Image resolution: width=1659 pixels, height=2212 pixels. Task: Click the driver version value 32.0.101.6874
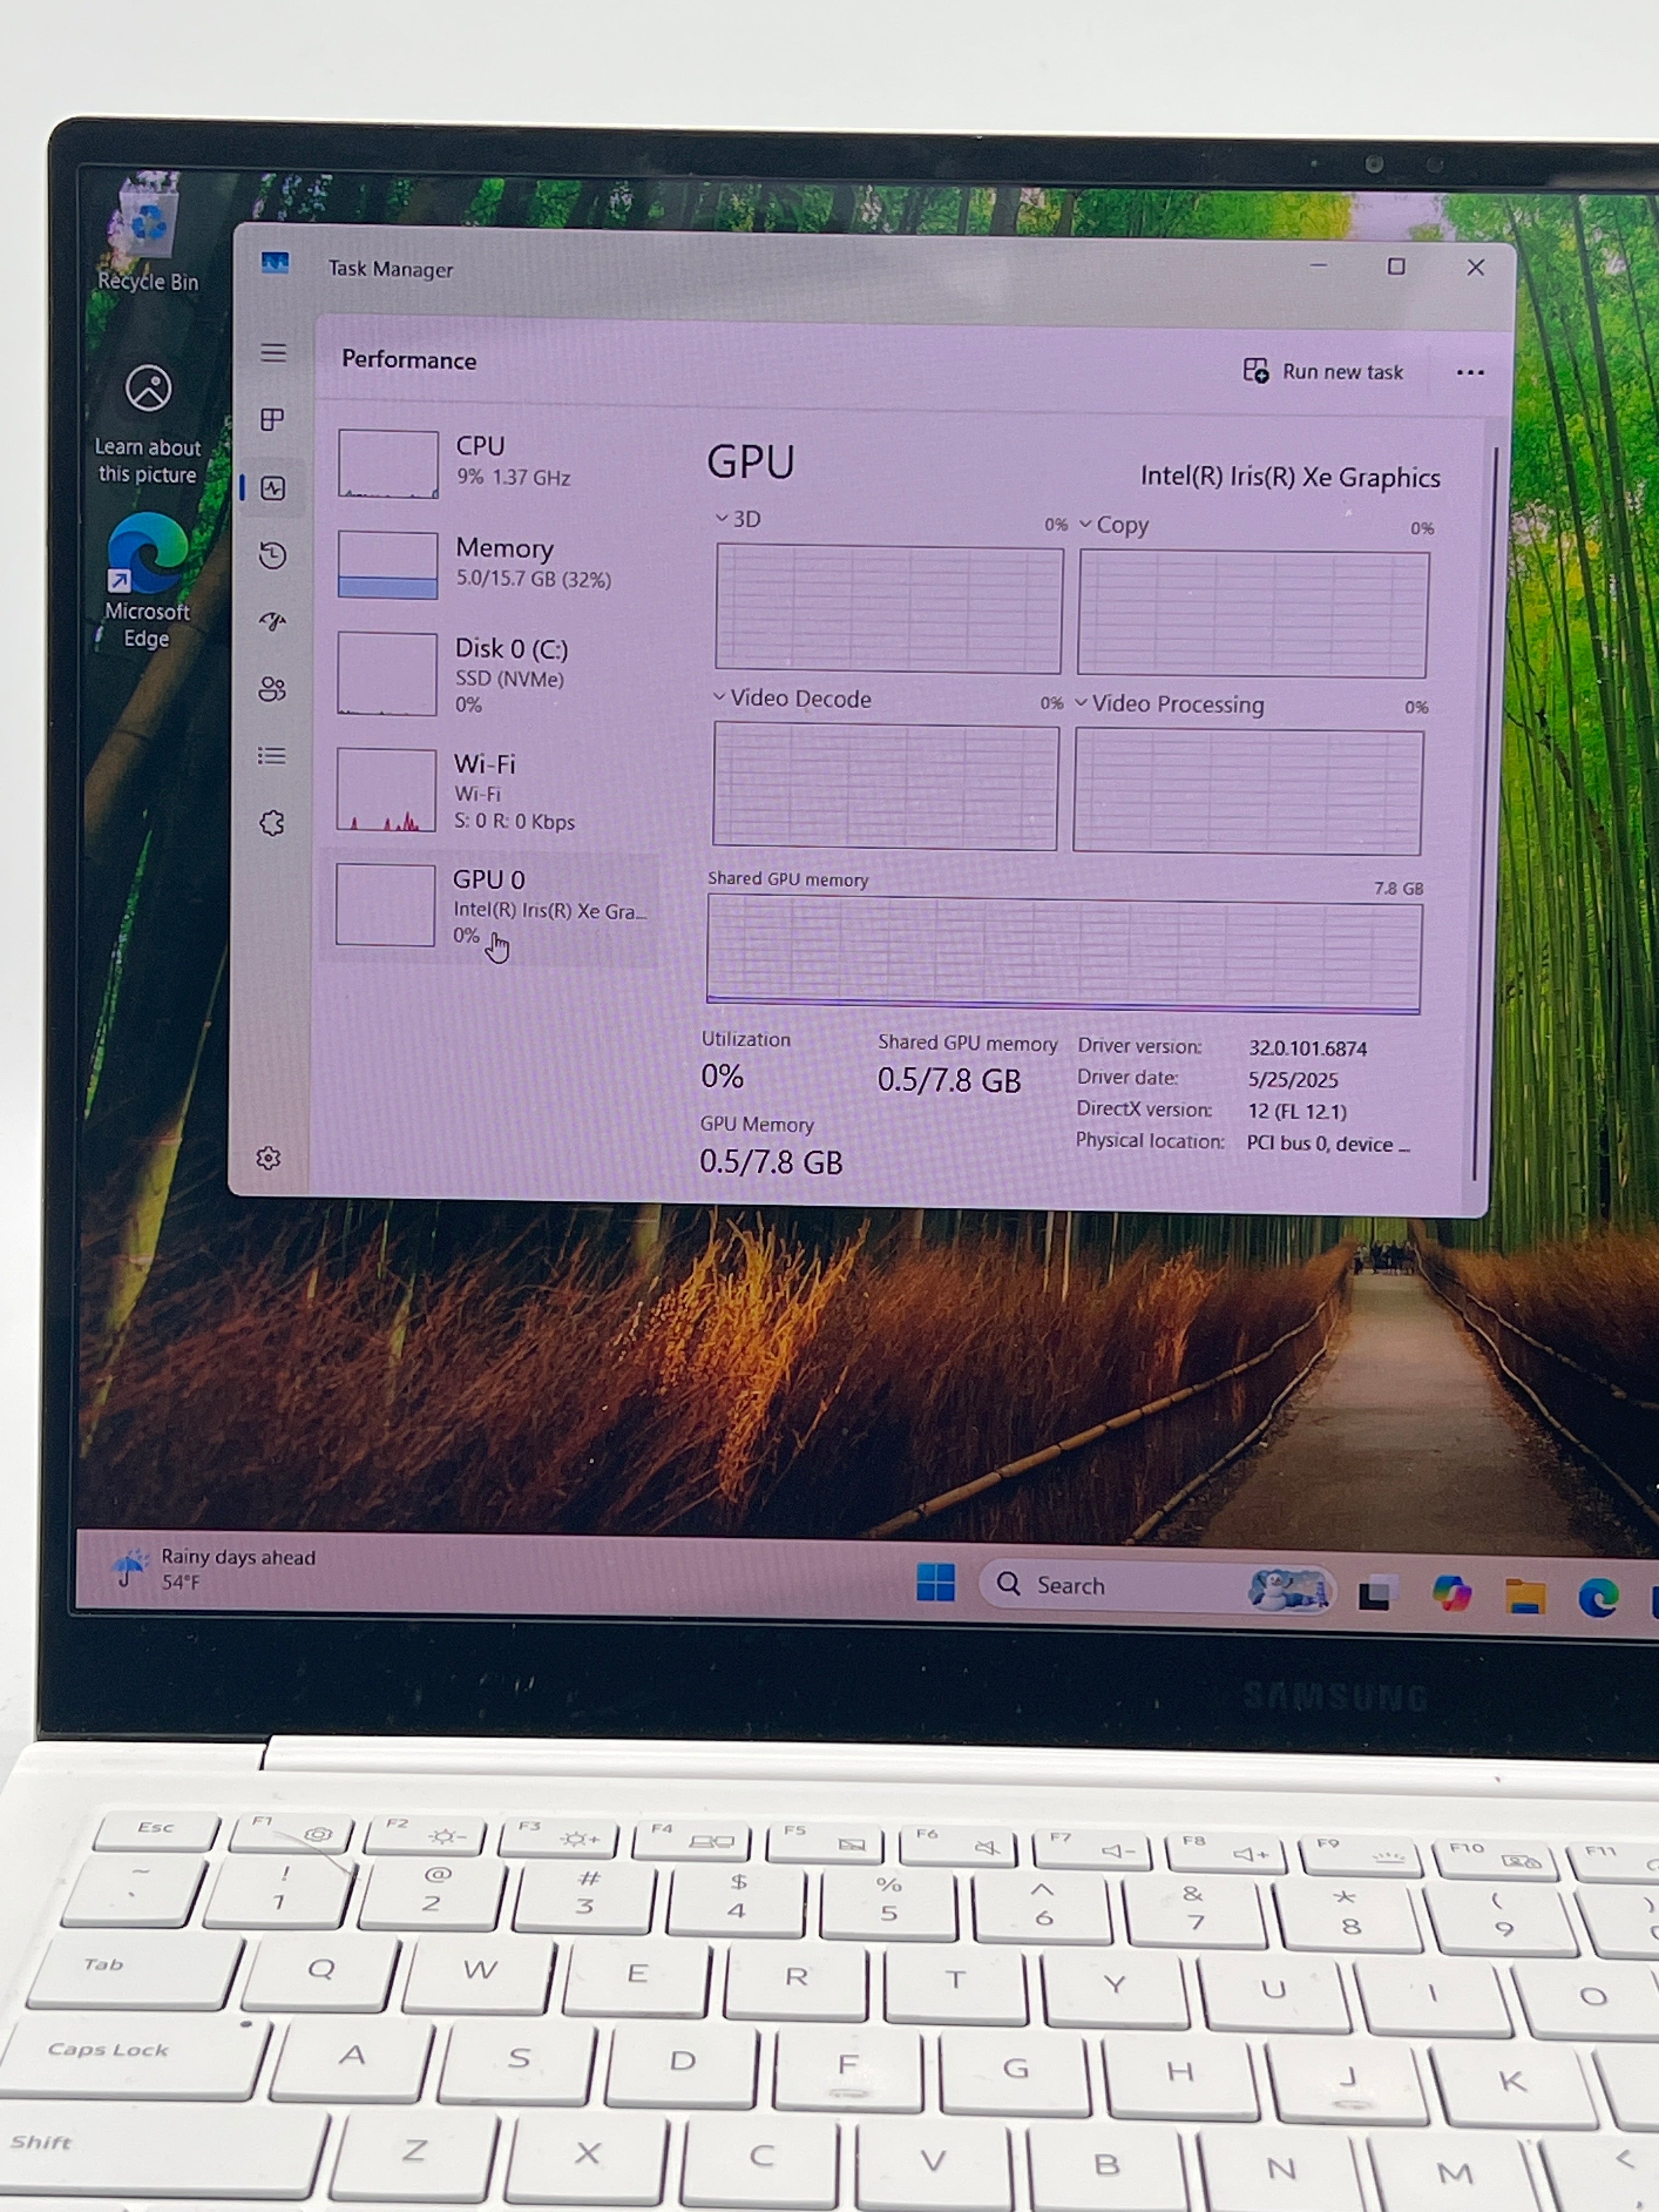(x=1307, y=1049)
